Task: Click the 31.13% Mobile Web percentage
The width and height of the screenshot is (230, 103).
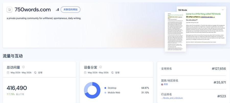Action: [x=145, y=93]
